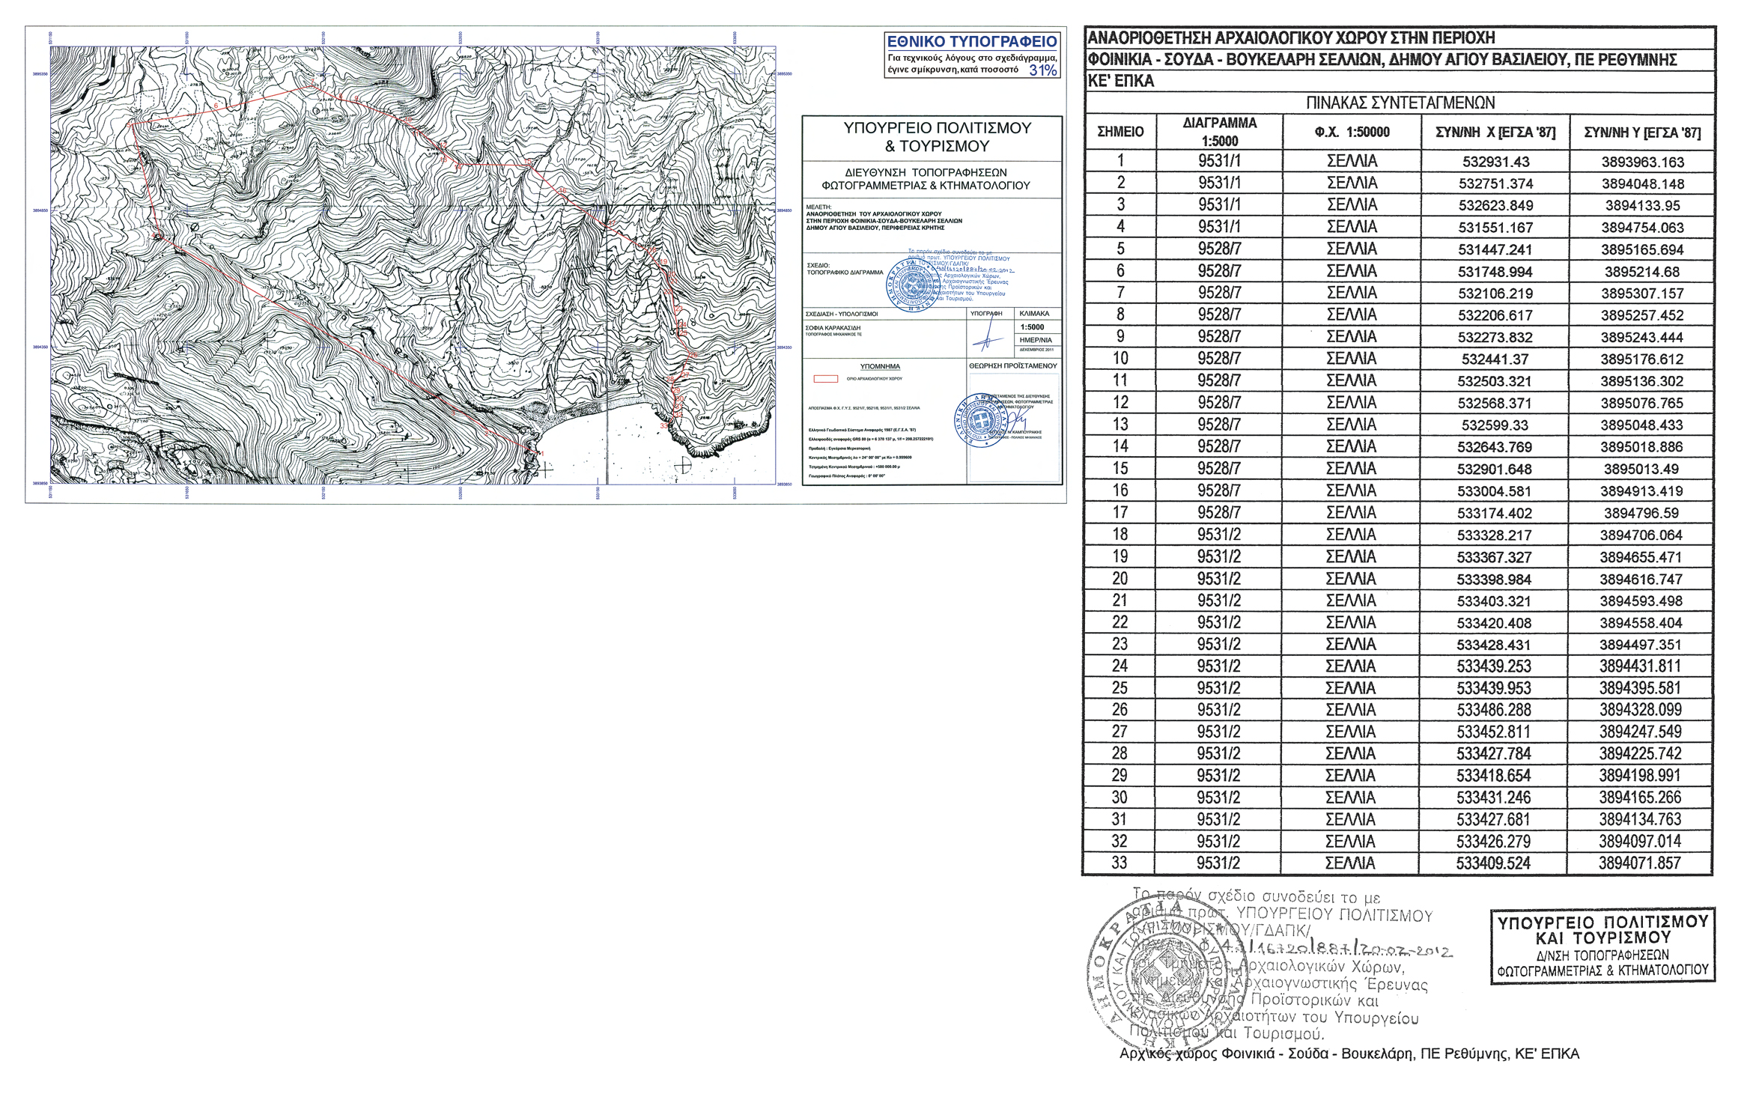Click the Y coordinate 3894071.857 in row 33
The width and height of the screenshot is (1756, 1112).
(1640, 863)
